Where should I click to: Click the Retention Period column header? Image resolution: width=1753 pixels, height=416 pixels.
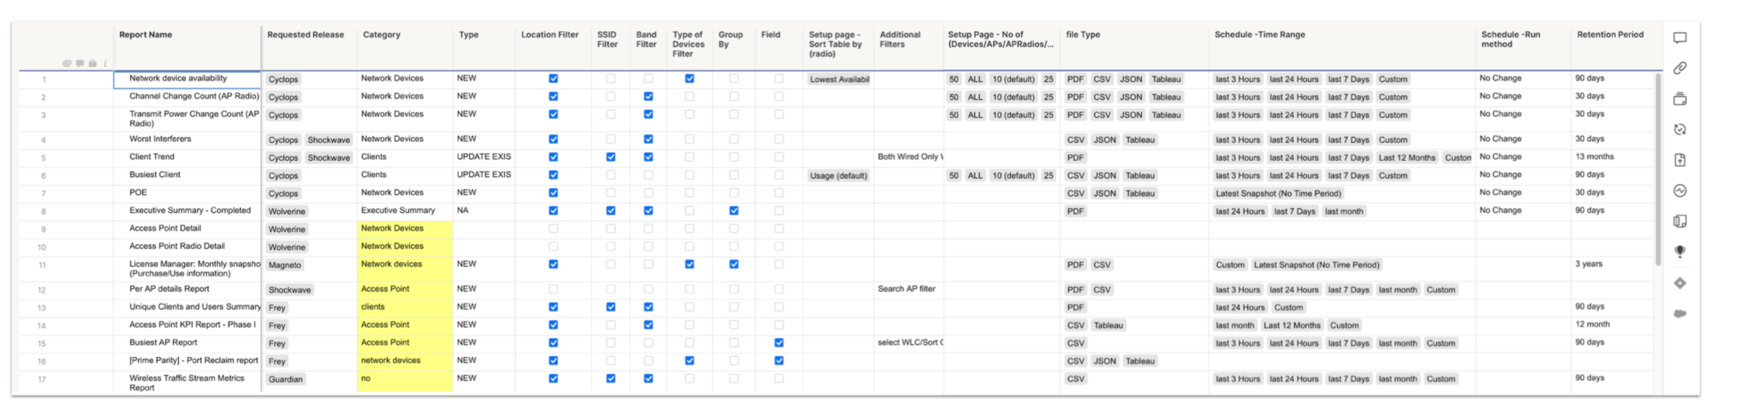coord(1609,35)
